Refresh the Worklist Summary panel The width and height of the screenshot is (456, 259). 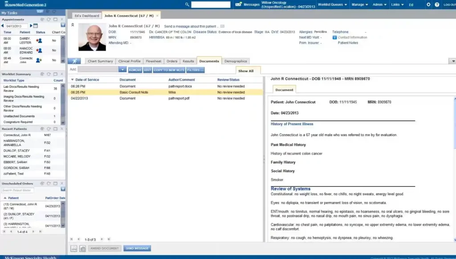(x=48, y=74)
